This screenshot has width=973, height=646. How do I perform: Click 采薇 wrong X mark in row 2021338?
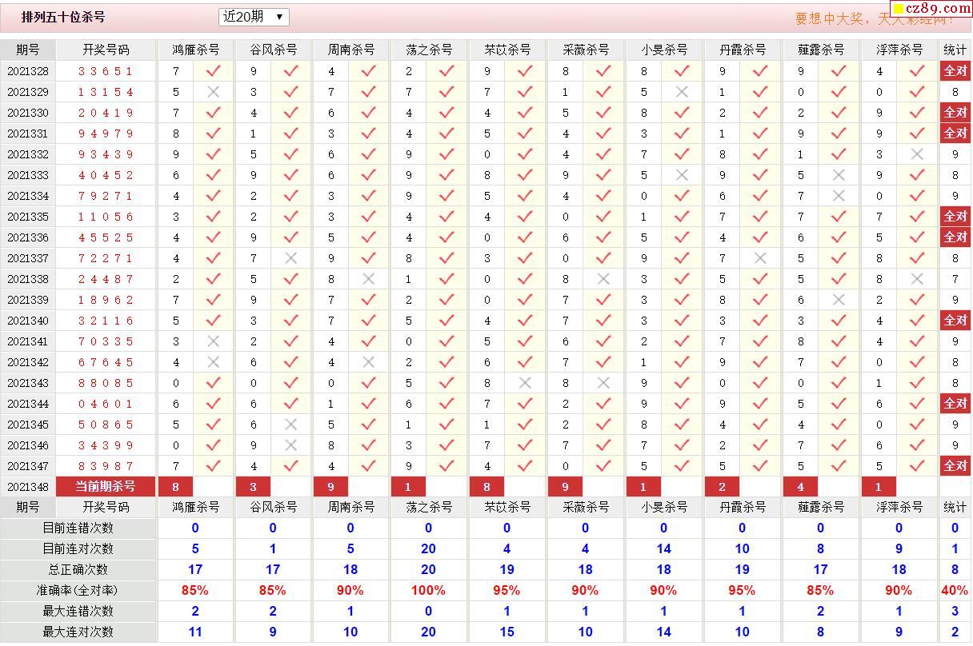tap(603, 279)
